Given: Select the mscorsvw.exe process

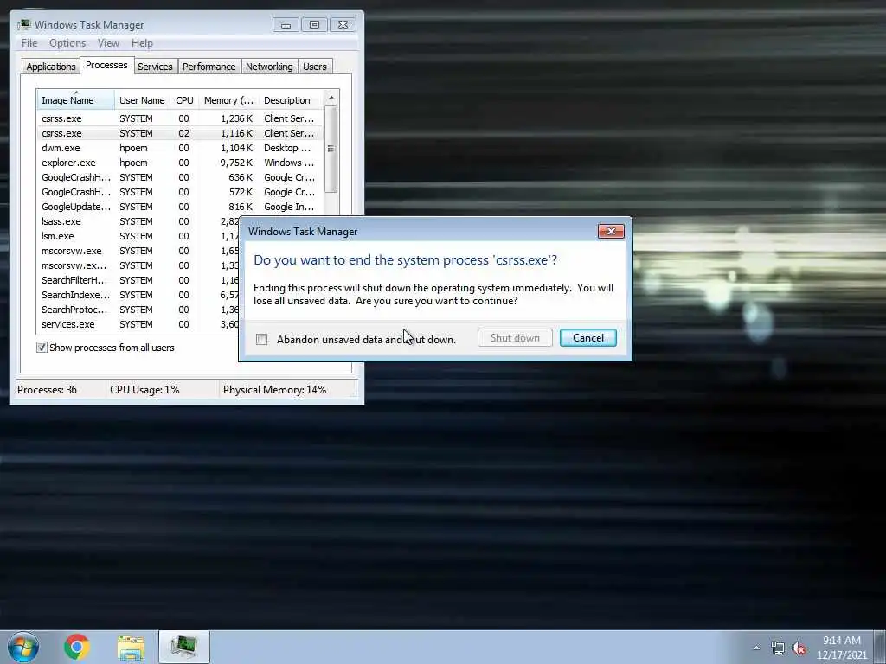Looking at the screenshot, I should pos(138,251).
